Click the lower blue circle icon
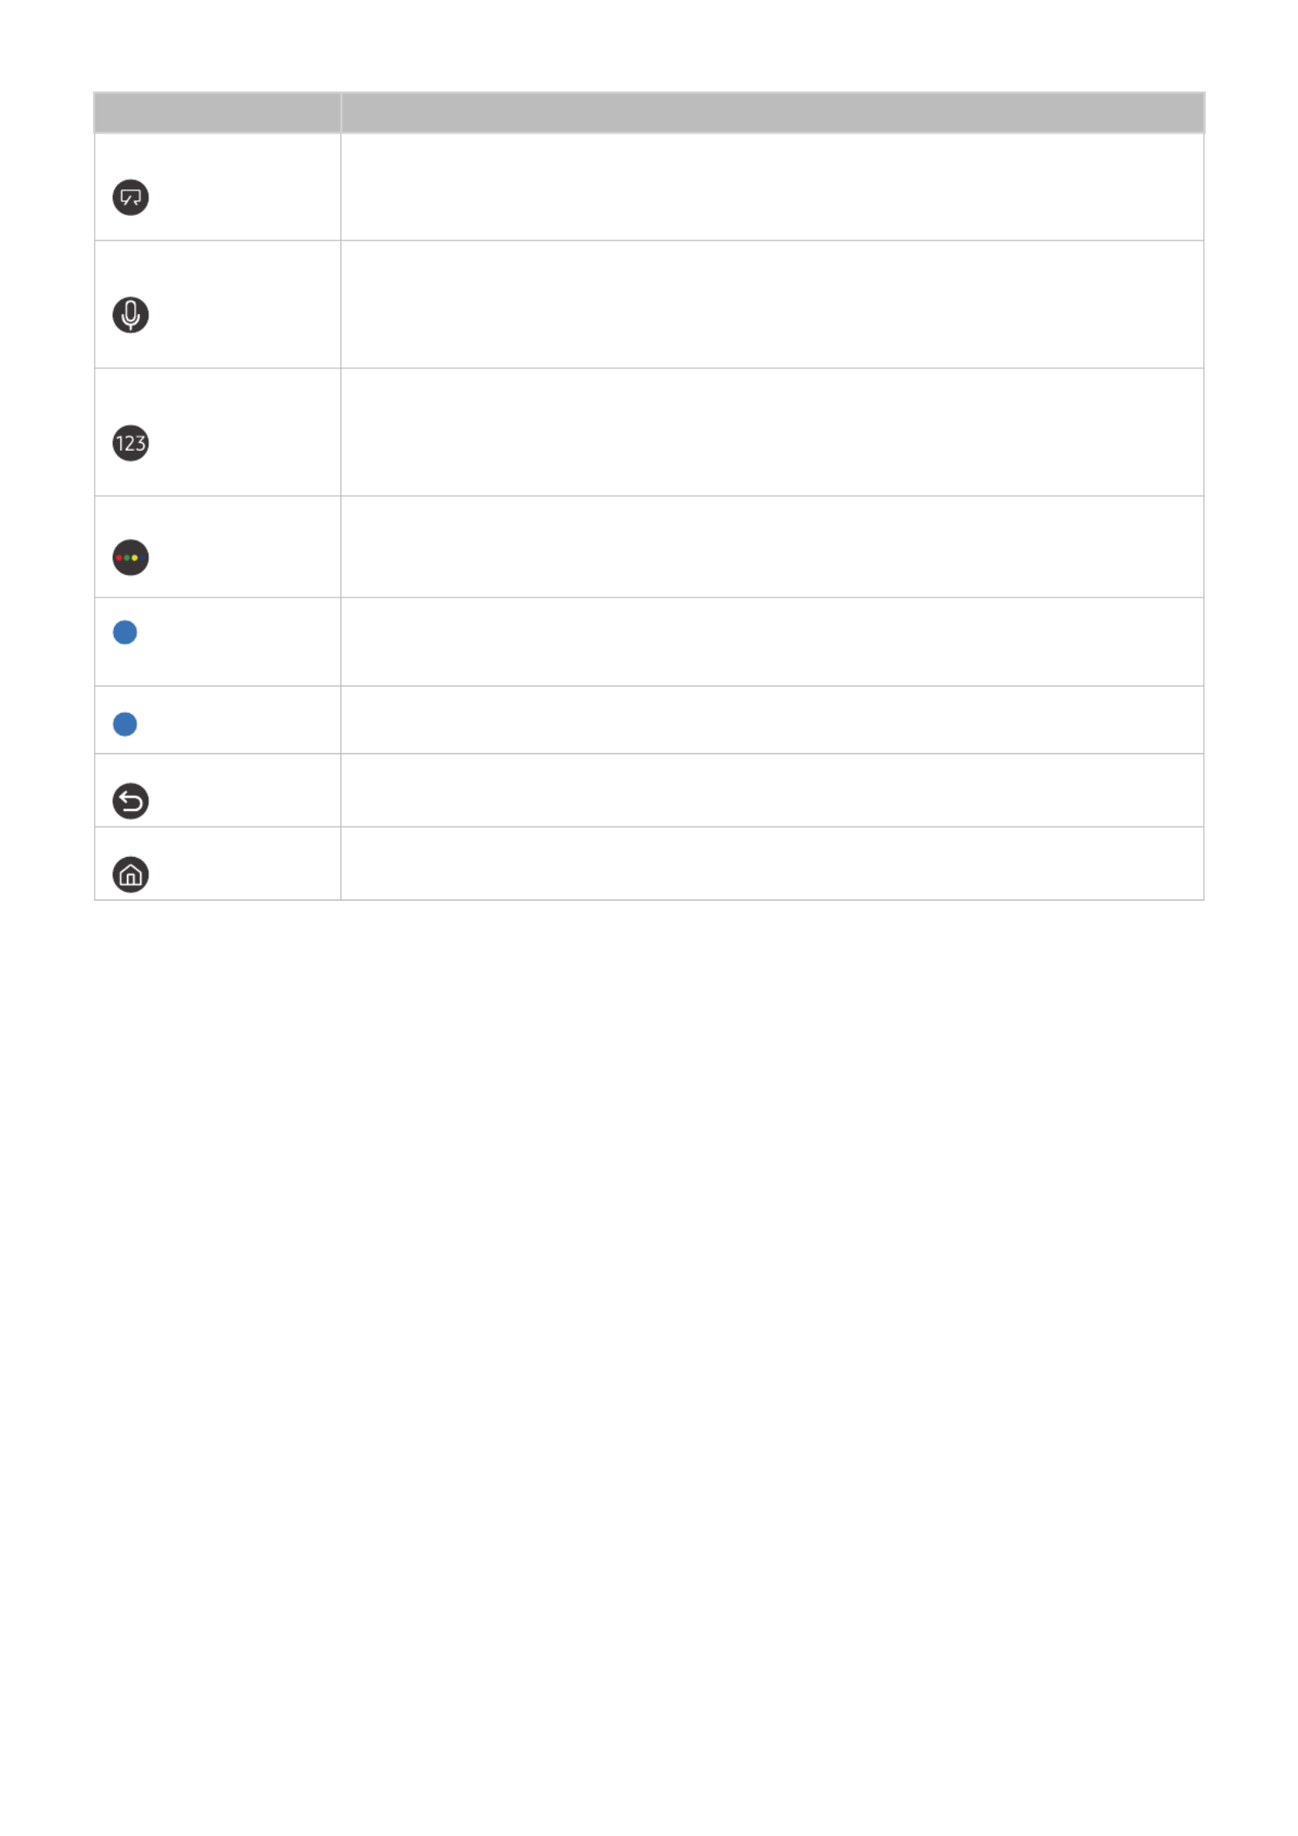The height and width of the screenshot is (1836, 1298). [125, 724]
